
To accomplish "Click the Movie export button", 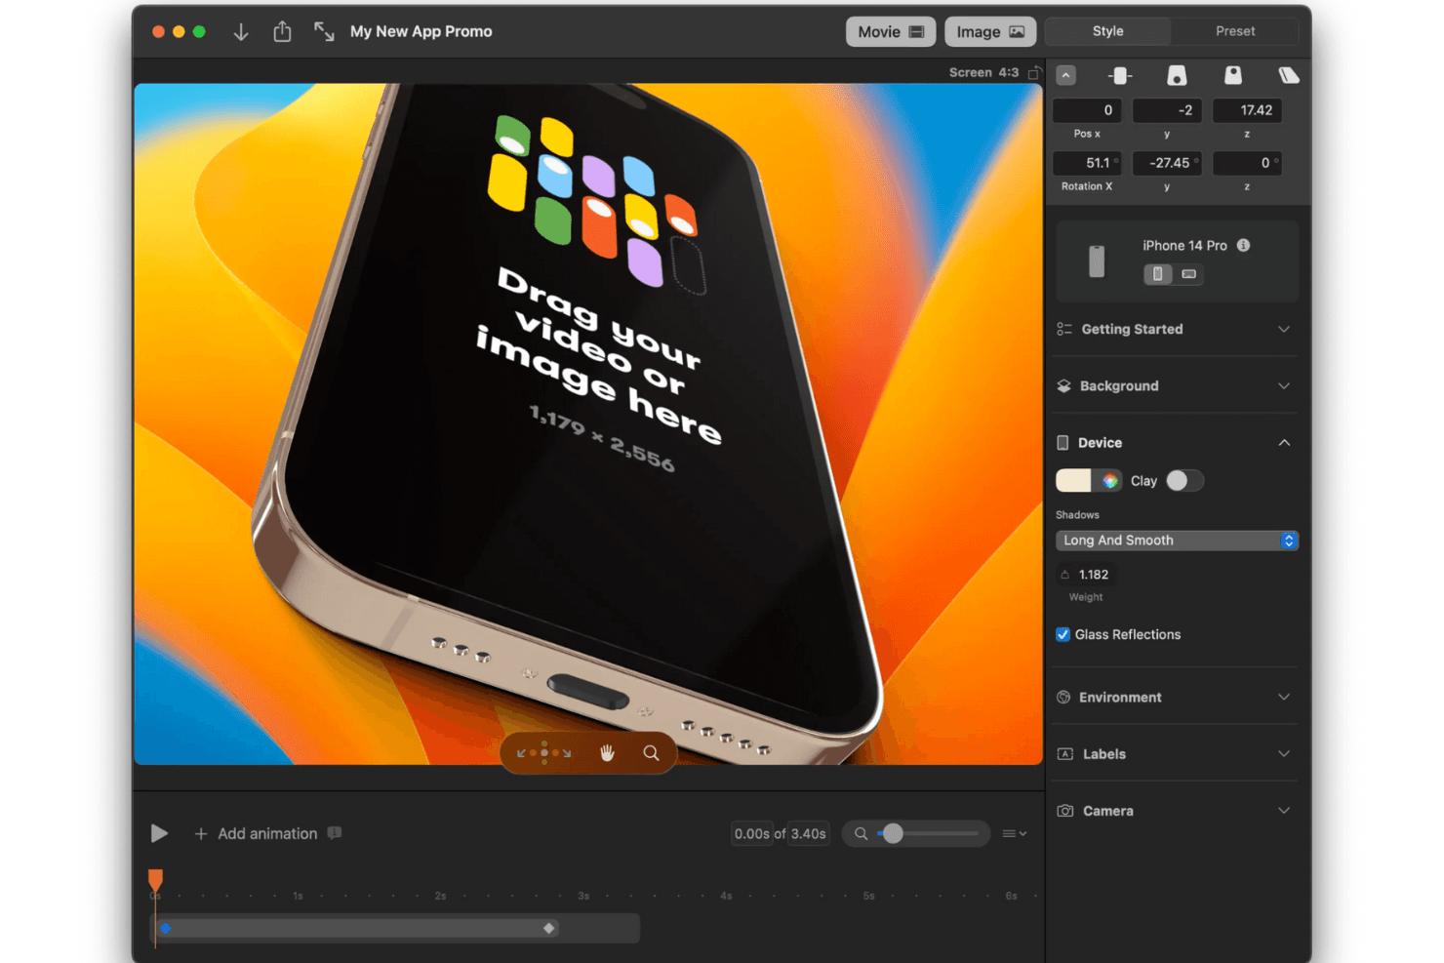I will 891,31.
